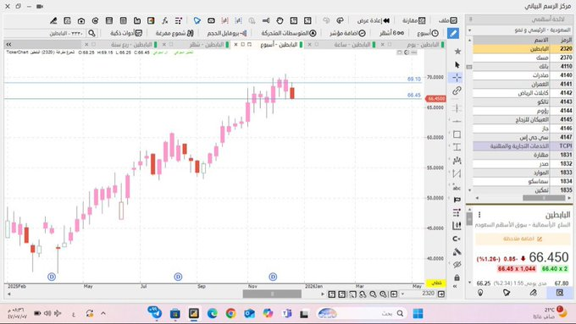Image resolution: width=576 pixels, height=324 pixels.
Task: Click شموع مفرغة hollow candles button
Action: (x=174, y=33)
